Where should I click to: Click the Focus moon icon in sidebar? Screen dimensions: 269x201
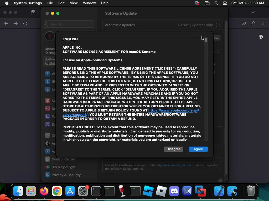(48, 116)
